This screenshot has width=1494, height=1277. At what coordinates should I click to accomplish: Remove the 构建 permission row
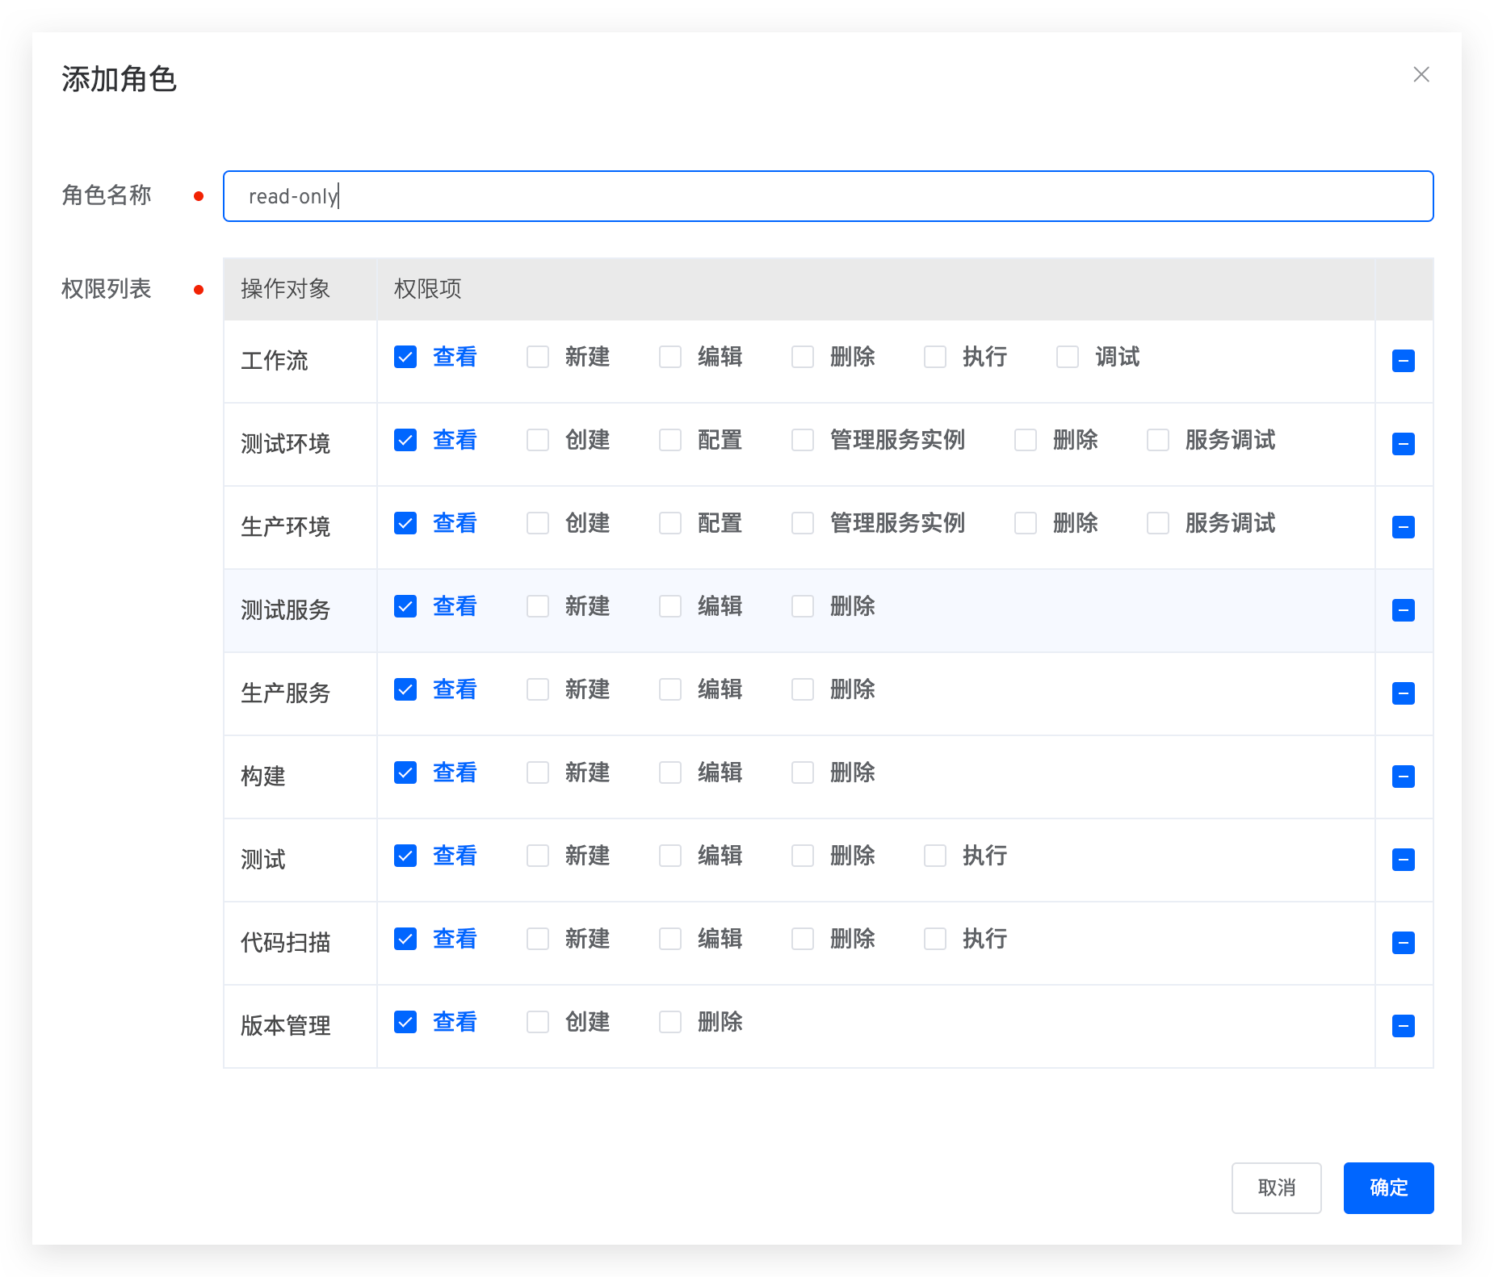coord(1403,777)
